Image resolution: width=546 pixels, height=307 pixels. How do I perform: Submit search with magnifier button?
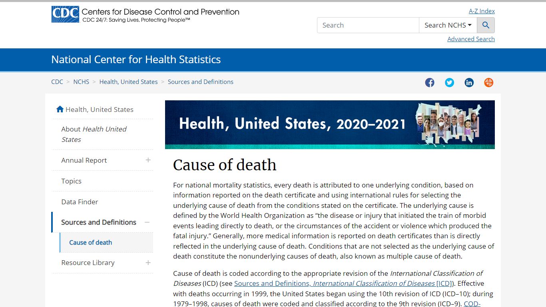(x=486, y=25)
